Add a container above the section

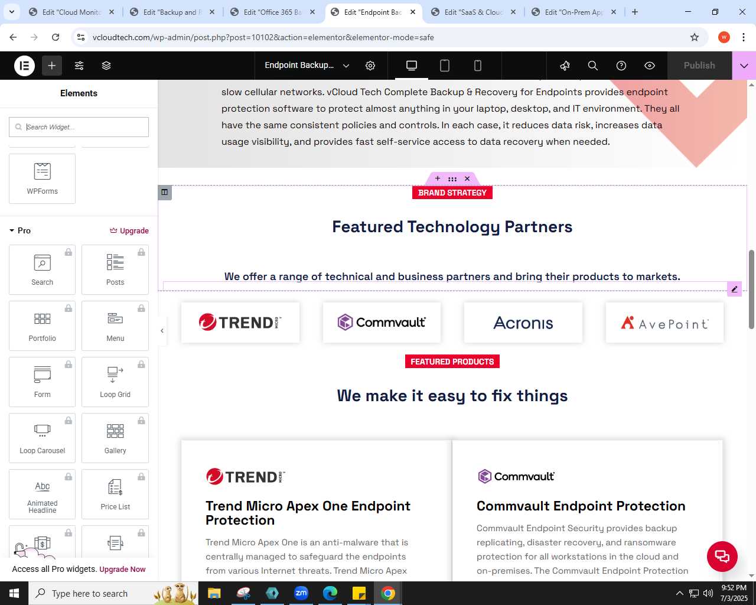coord(438,178)
